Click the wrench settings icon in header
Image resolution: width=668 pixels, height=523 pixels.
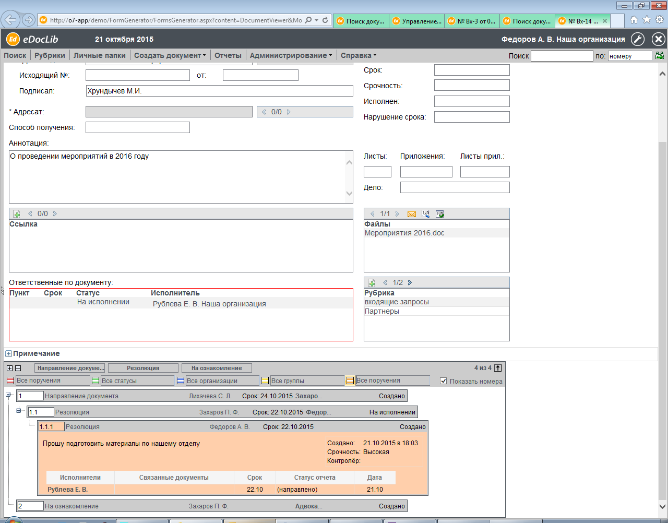638,39
